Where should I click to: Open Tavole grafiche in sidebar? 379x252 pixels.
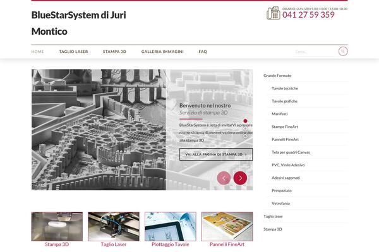(284, 101)
